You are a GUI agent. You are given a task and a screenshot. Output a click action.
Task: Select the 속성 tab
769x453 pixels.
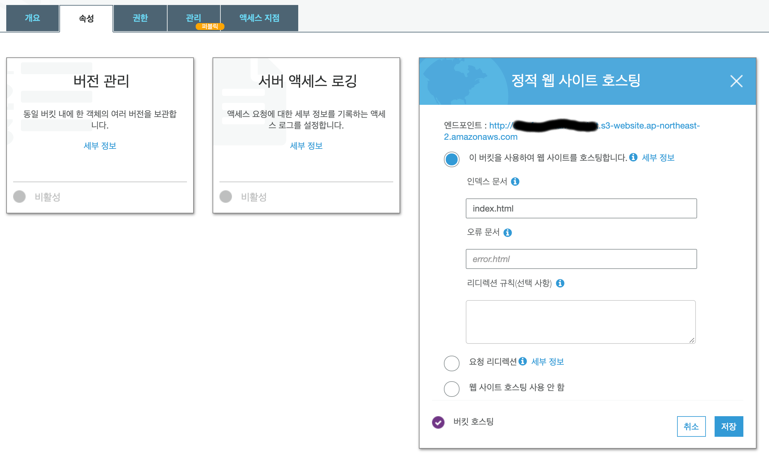pyautogui.click(x=86, y=18)
